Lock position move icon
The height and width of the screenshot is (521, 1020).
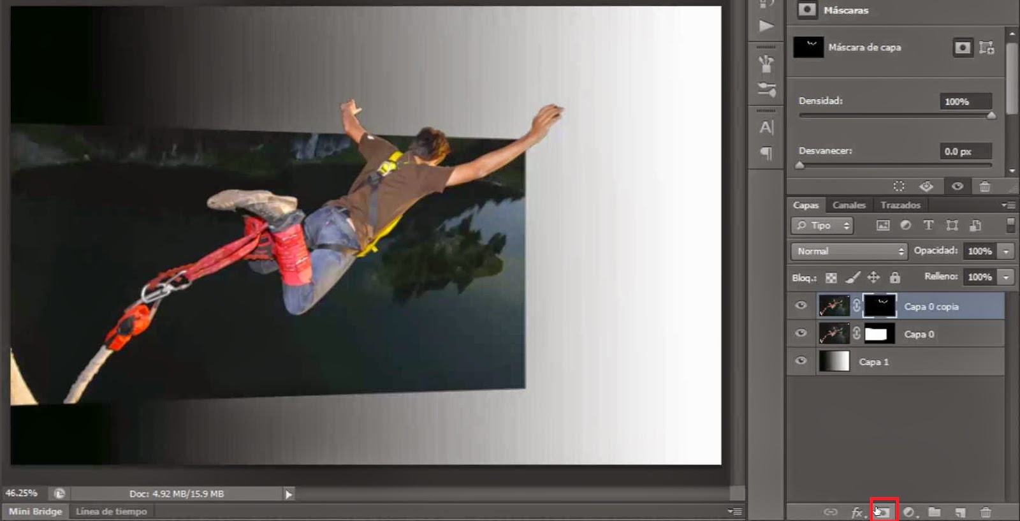click(873, 277)
